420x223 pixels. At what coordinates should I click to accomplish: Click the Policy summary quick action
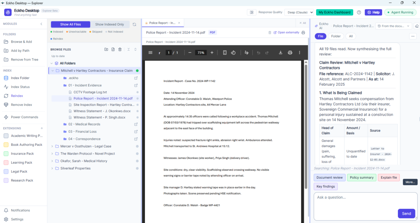(x=362, y=178)
